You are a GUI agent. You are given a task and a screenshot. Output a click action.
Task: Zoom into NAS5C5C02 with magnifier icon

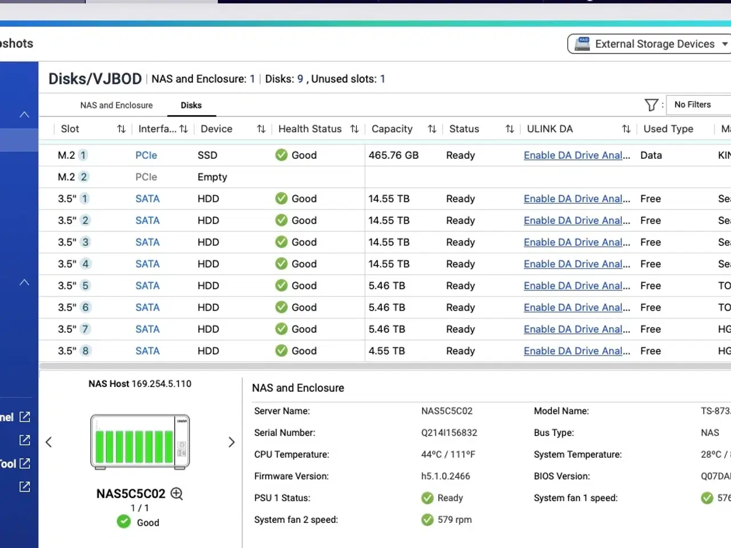(x=177, y=494)
